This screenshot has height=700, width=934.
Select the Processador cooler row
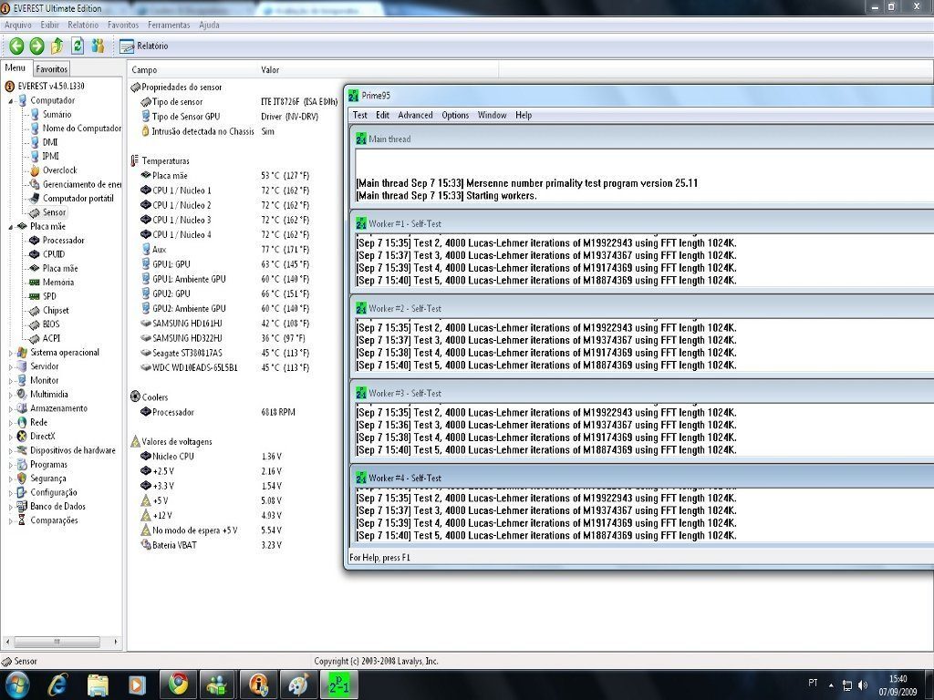[218, 412]
